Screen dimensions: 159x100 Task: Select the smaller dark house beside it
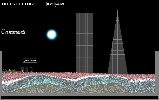27,70
